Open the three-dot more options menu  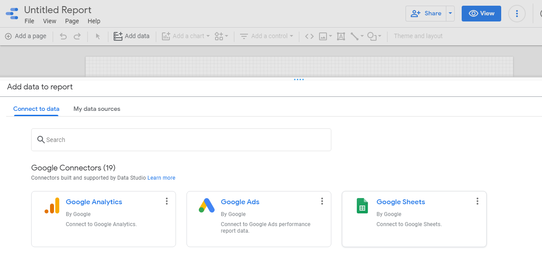click(517, 14)
